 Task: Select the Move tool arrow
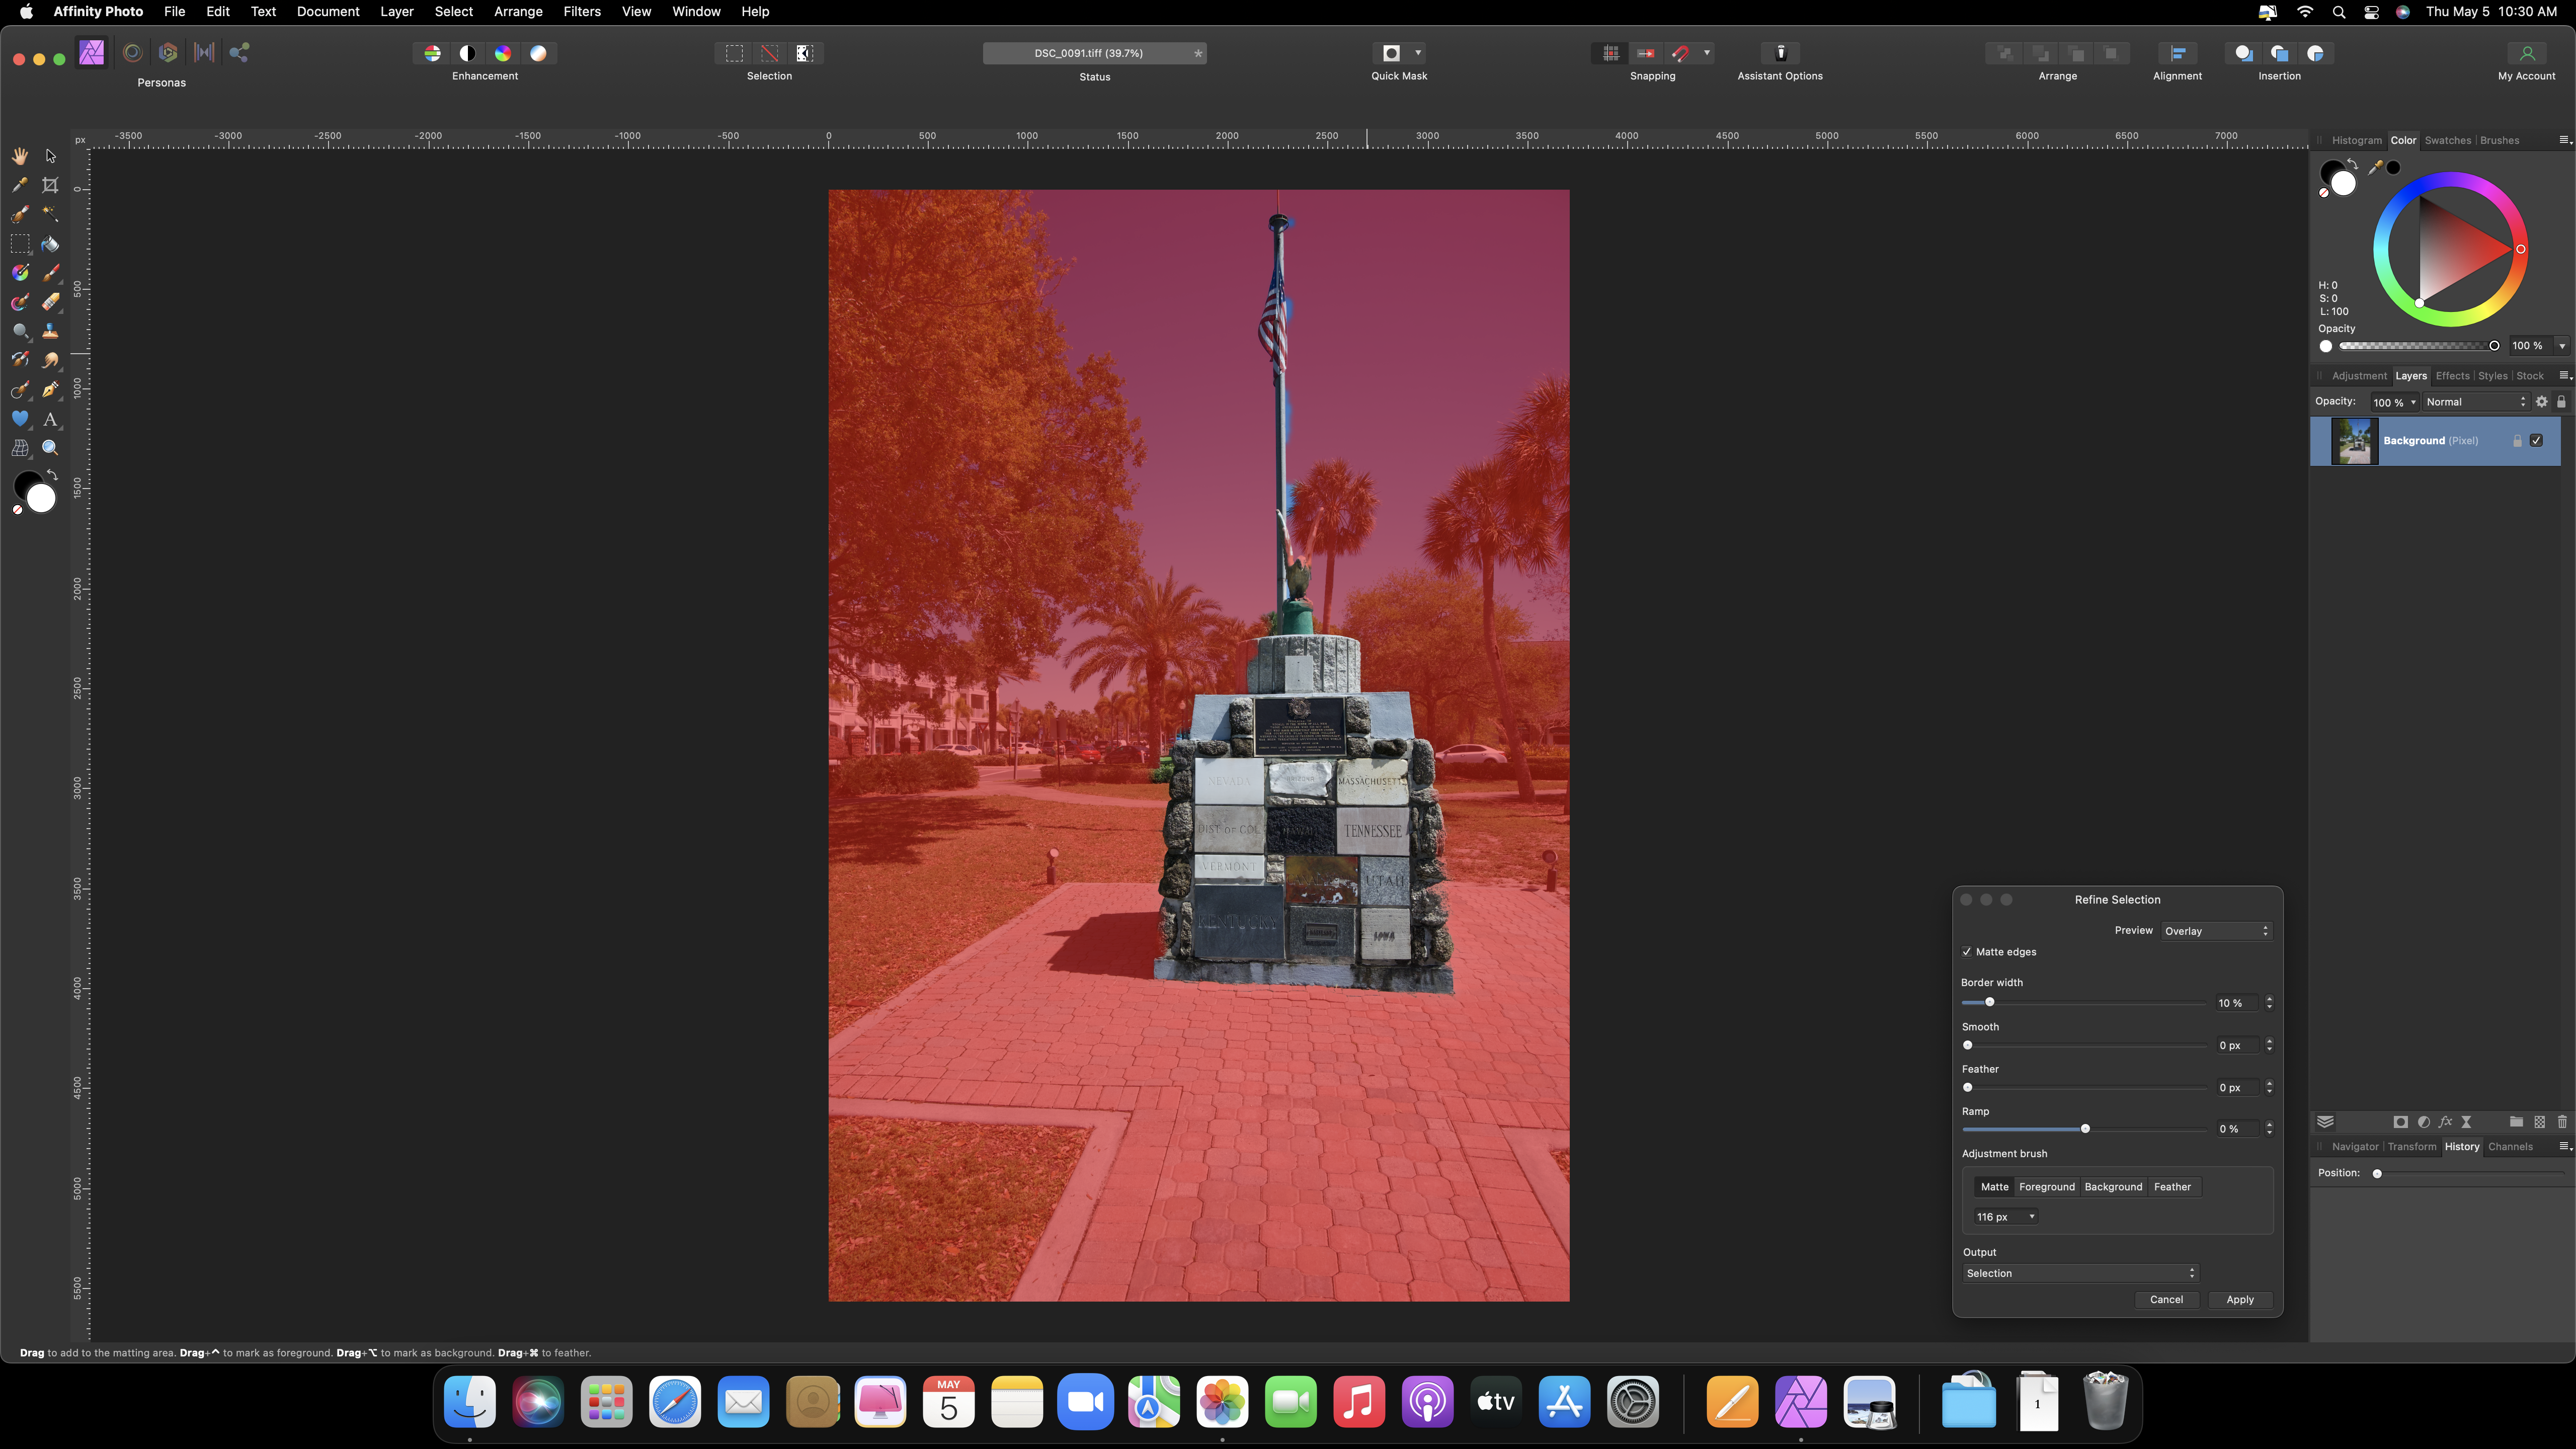pyautogui.click(x=50, y=156)
